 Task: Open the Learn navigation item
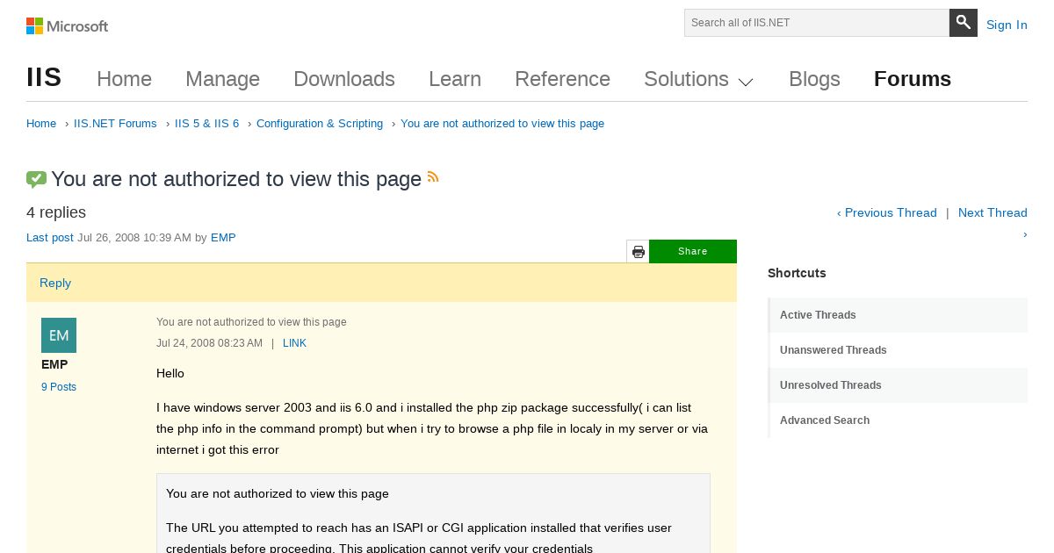coord(455,79)
